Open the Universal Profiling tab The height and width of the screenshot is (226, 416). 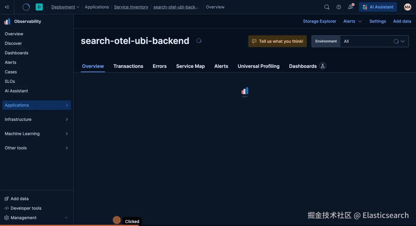tap(259, 66)
